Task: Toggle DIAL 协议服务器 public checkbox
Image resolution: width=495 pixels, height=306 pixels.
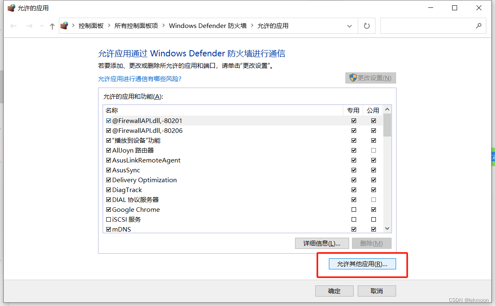Action: 373,200
